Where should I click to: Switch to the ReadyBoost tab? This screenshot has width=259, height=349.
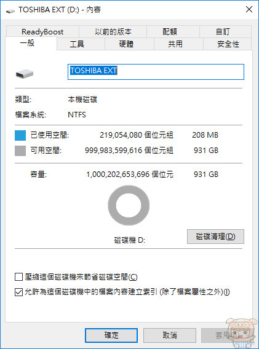point(42,31)
